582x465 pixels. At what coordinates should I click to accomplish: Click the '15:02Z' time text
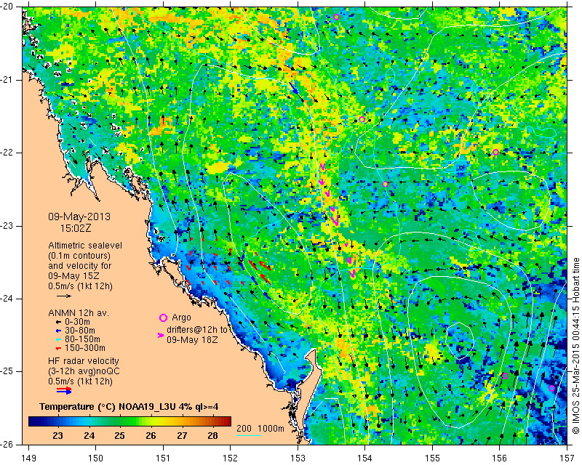[x=76, y=228]
